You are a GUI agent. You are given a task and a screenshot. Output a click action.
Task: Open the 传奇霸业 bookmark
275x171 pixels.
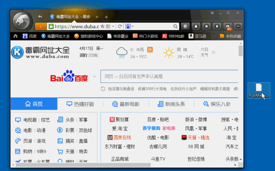(118, 36)
